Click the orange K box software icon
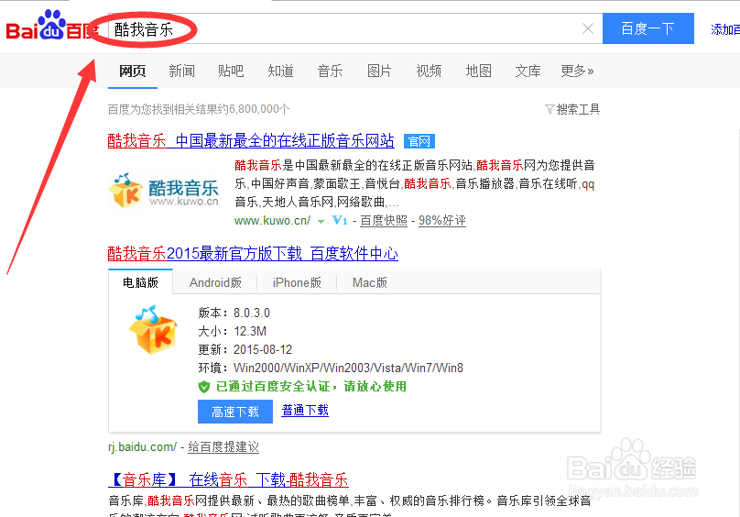 [153, 329]
